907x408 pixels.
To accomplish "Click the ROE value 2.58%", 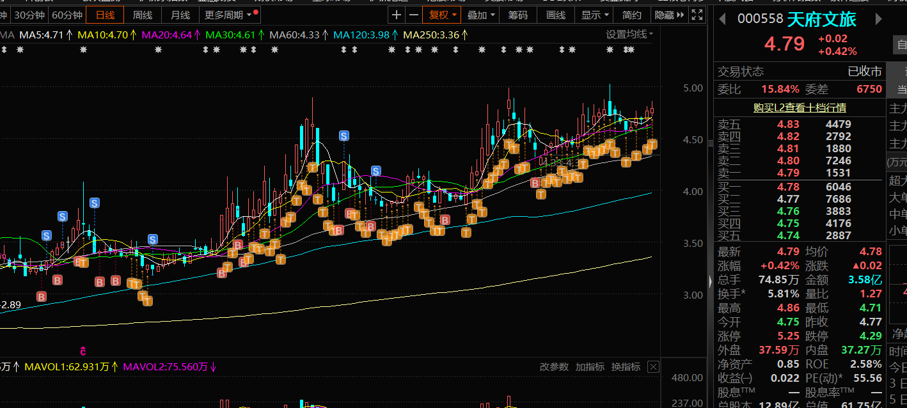I will 866,364.
